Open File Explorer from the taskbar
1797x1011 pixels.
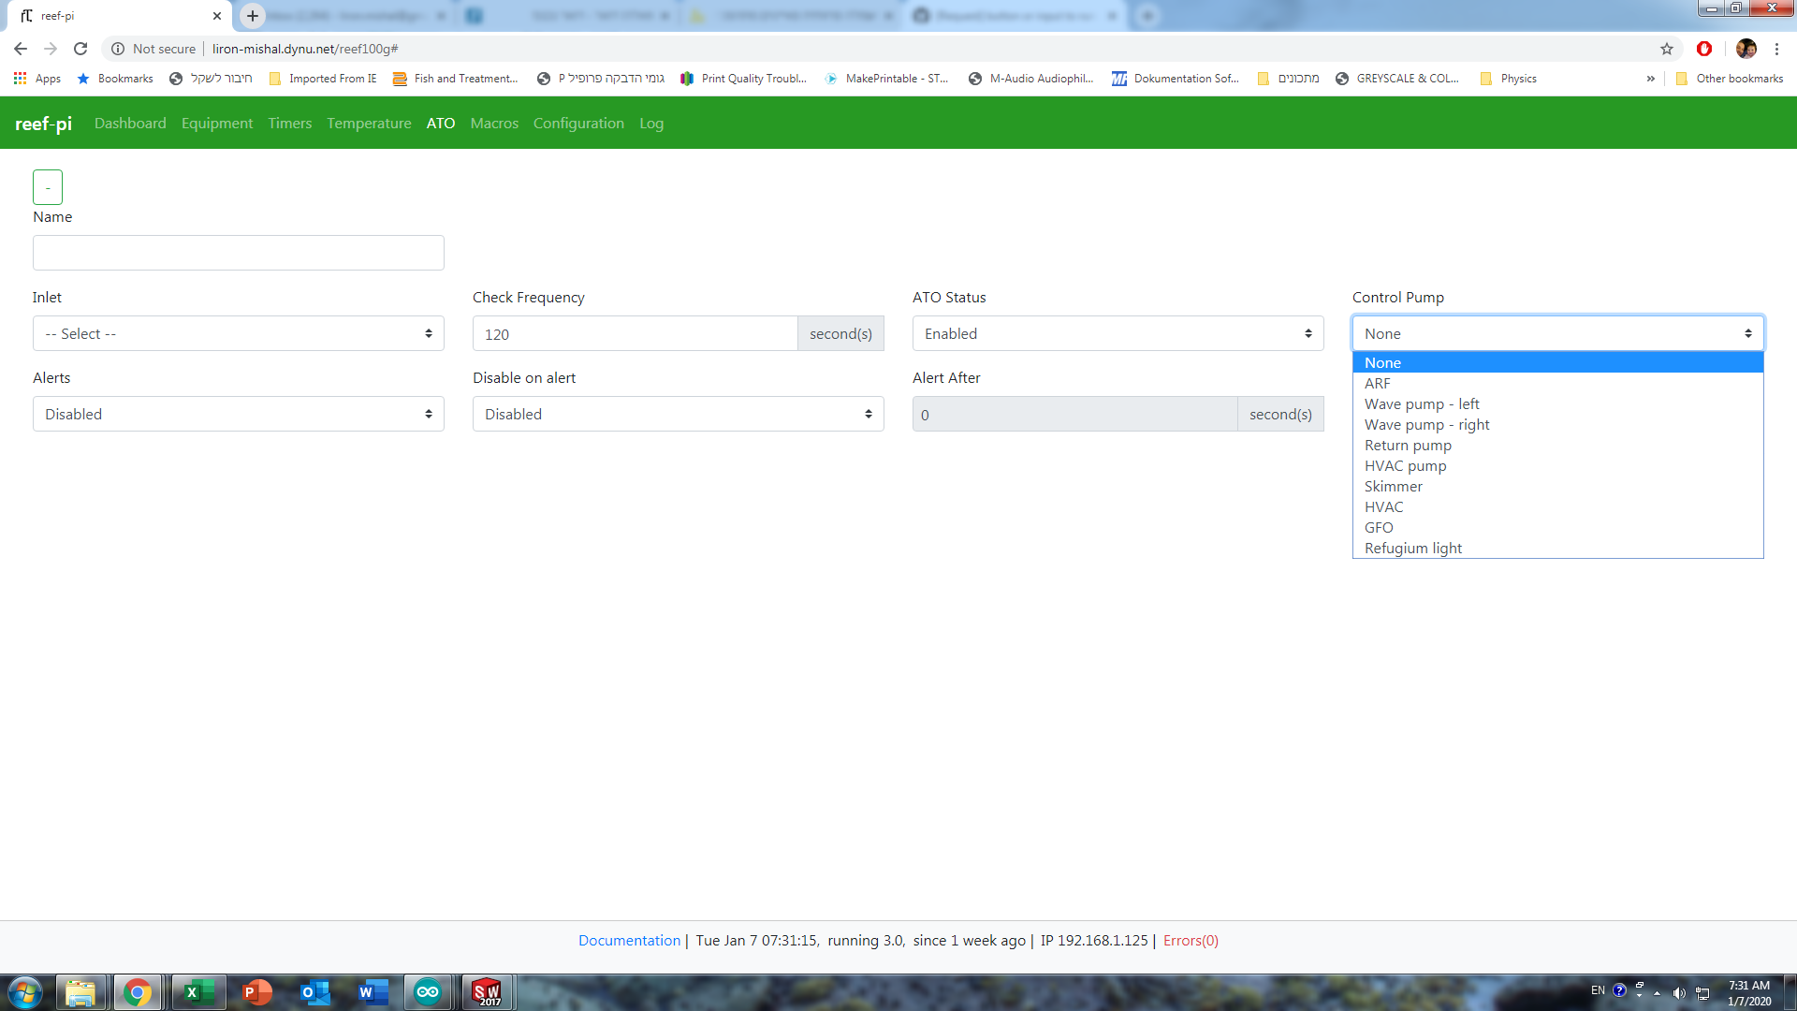pos(81,991)
